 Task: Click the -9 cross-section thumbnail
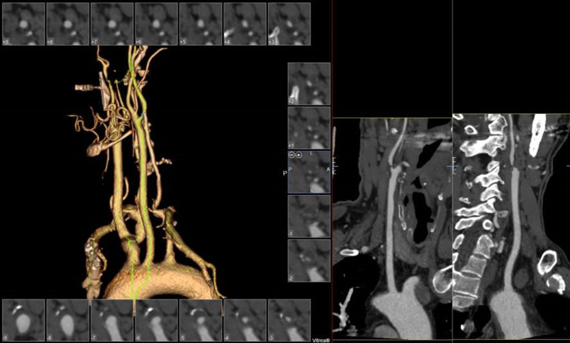pos(23,320)
